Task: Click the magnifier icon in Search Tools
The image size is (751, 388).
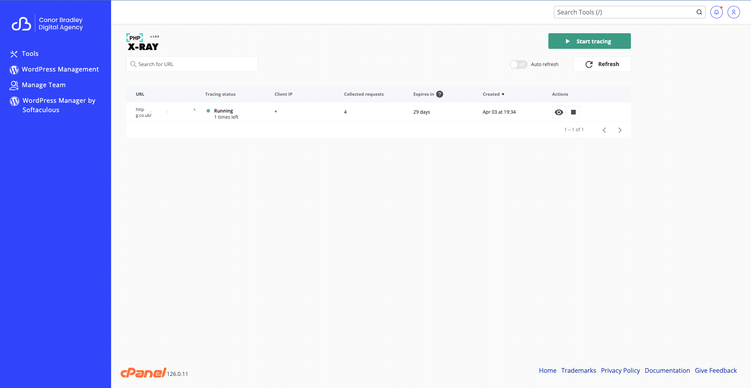Action: pyautogui.click(x=699, y=12)
